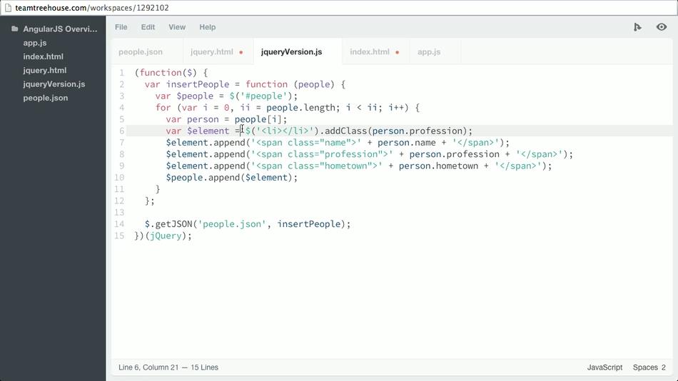This screenshot has height=381, width=678.
Task: Click the browser address bar URL
Action: [x=92, y=8]
